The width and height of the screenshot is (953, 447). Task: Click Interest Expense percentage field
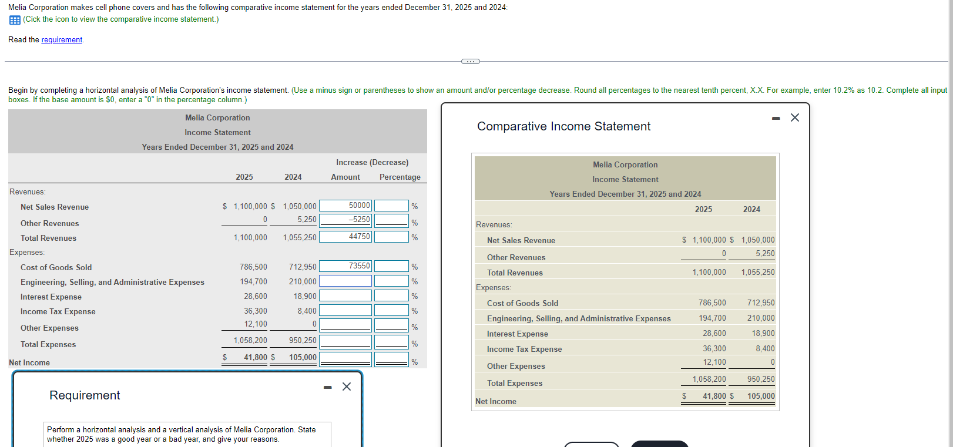point(391,295)
